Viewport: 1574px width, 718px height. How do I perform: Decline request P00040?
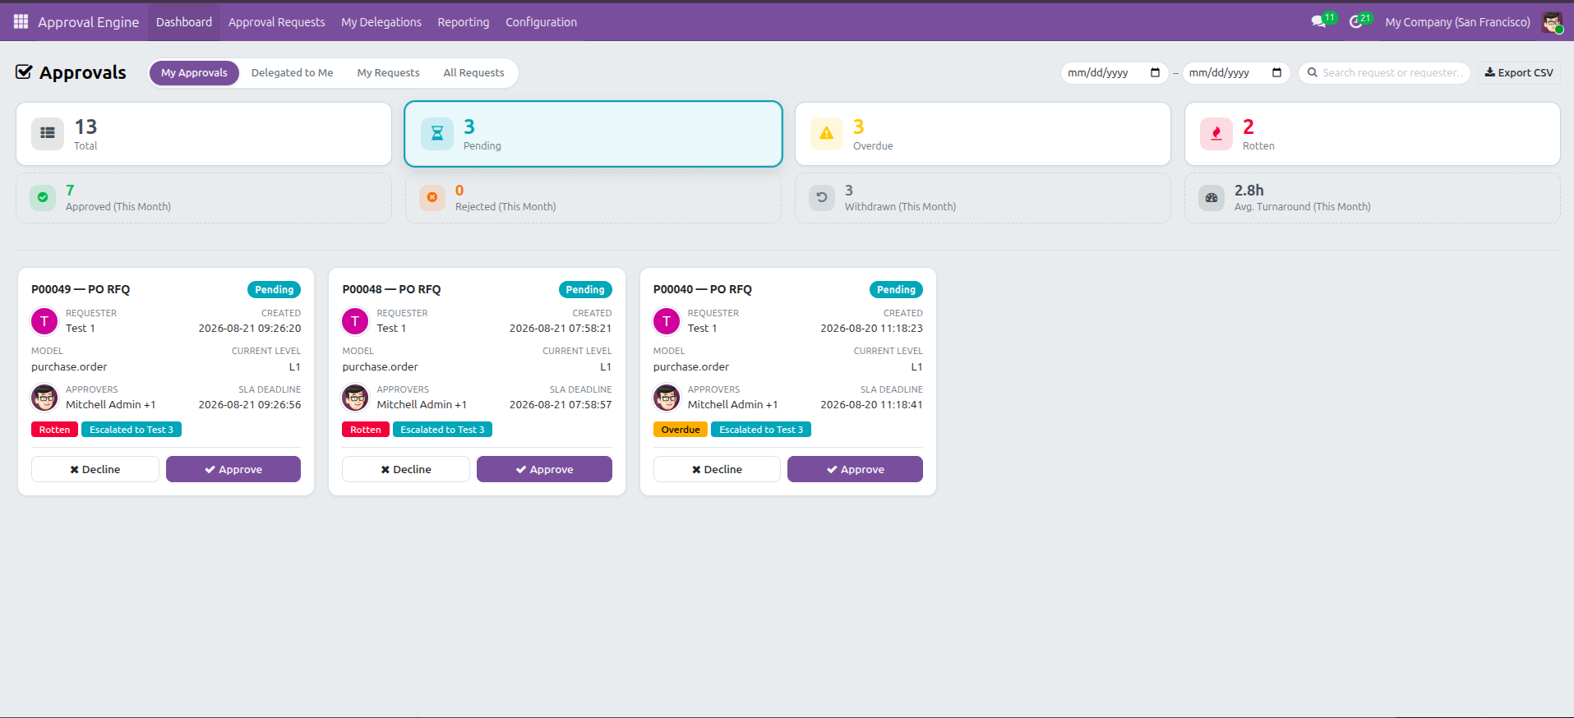[717, 469]
